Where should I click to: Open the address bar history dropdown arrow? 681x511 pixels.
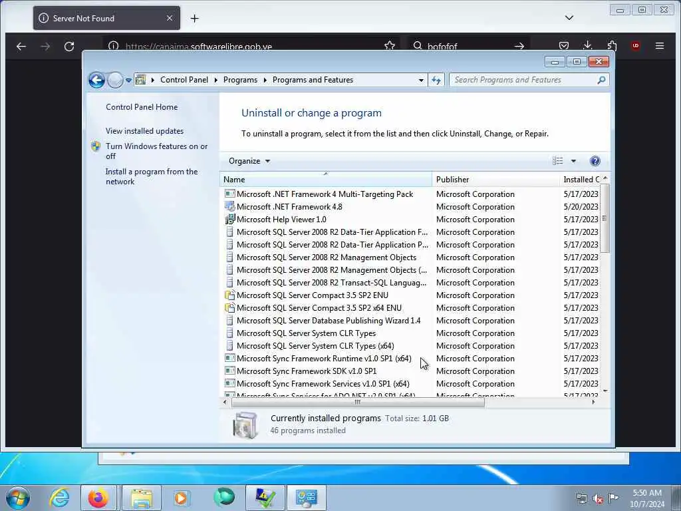point(421,80)
